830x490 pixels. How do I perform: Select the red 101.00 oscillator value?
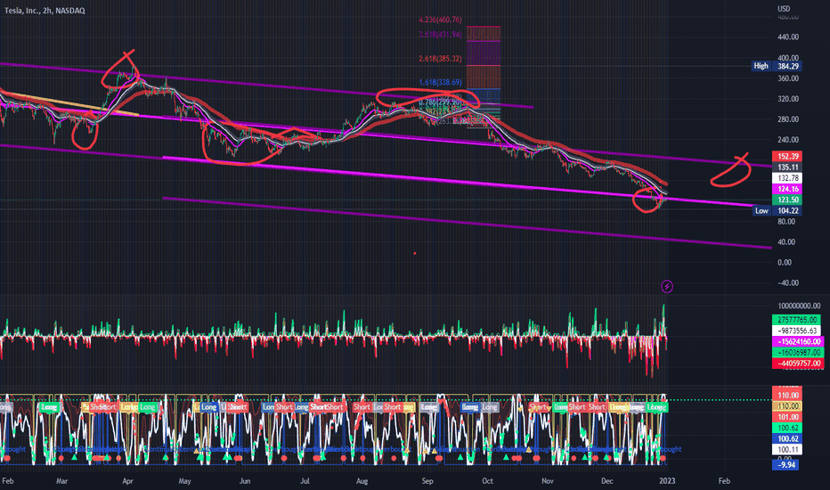pos(787,418)
